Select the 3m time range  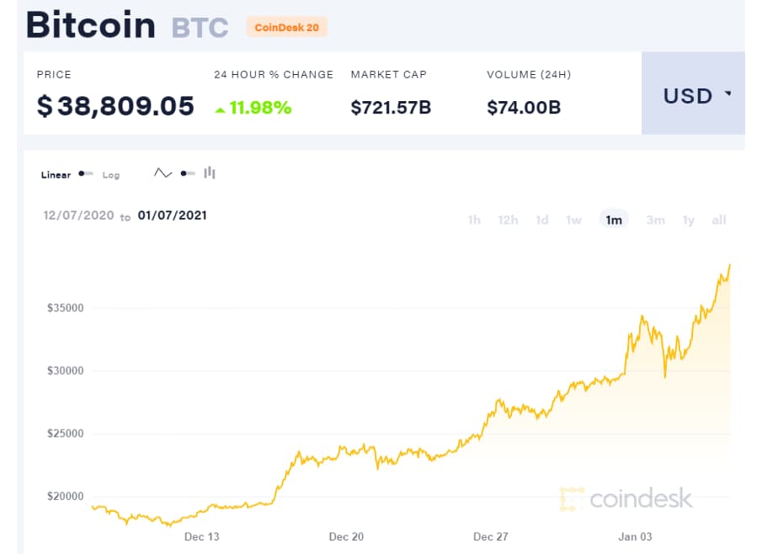pyautogui.click(x=656, y=220)
